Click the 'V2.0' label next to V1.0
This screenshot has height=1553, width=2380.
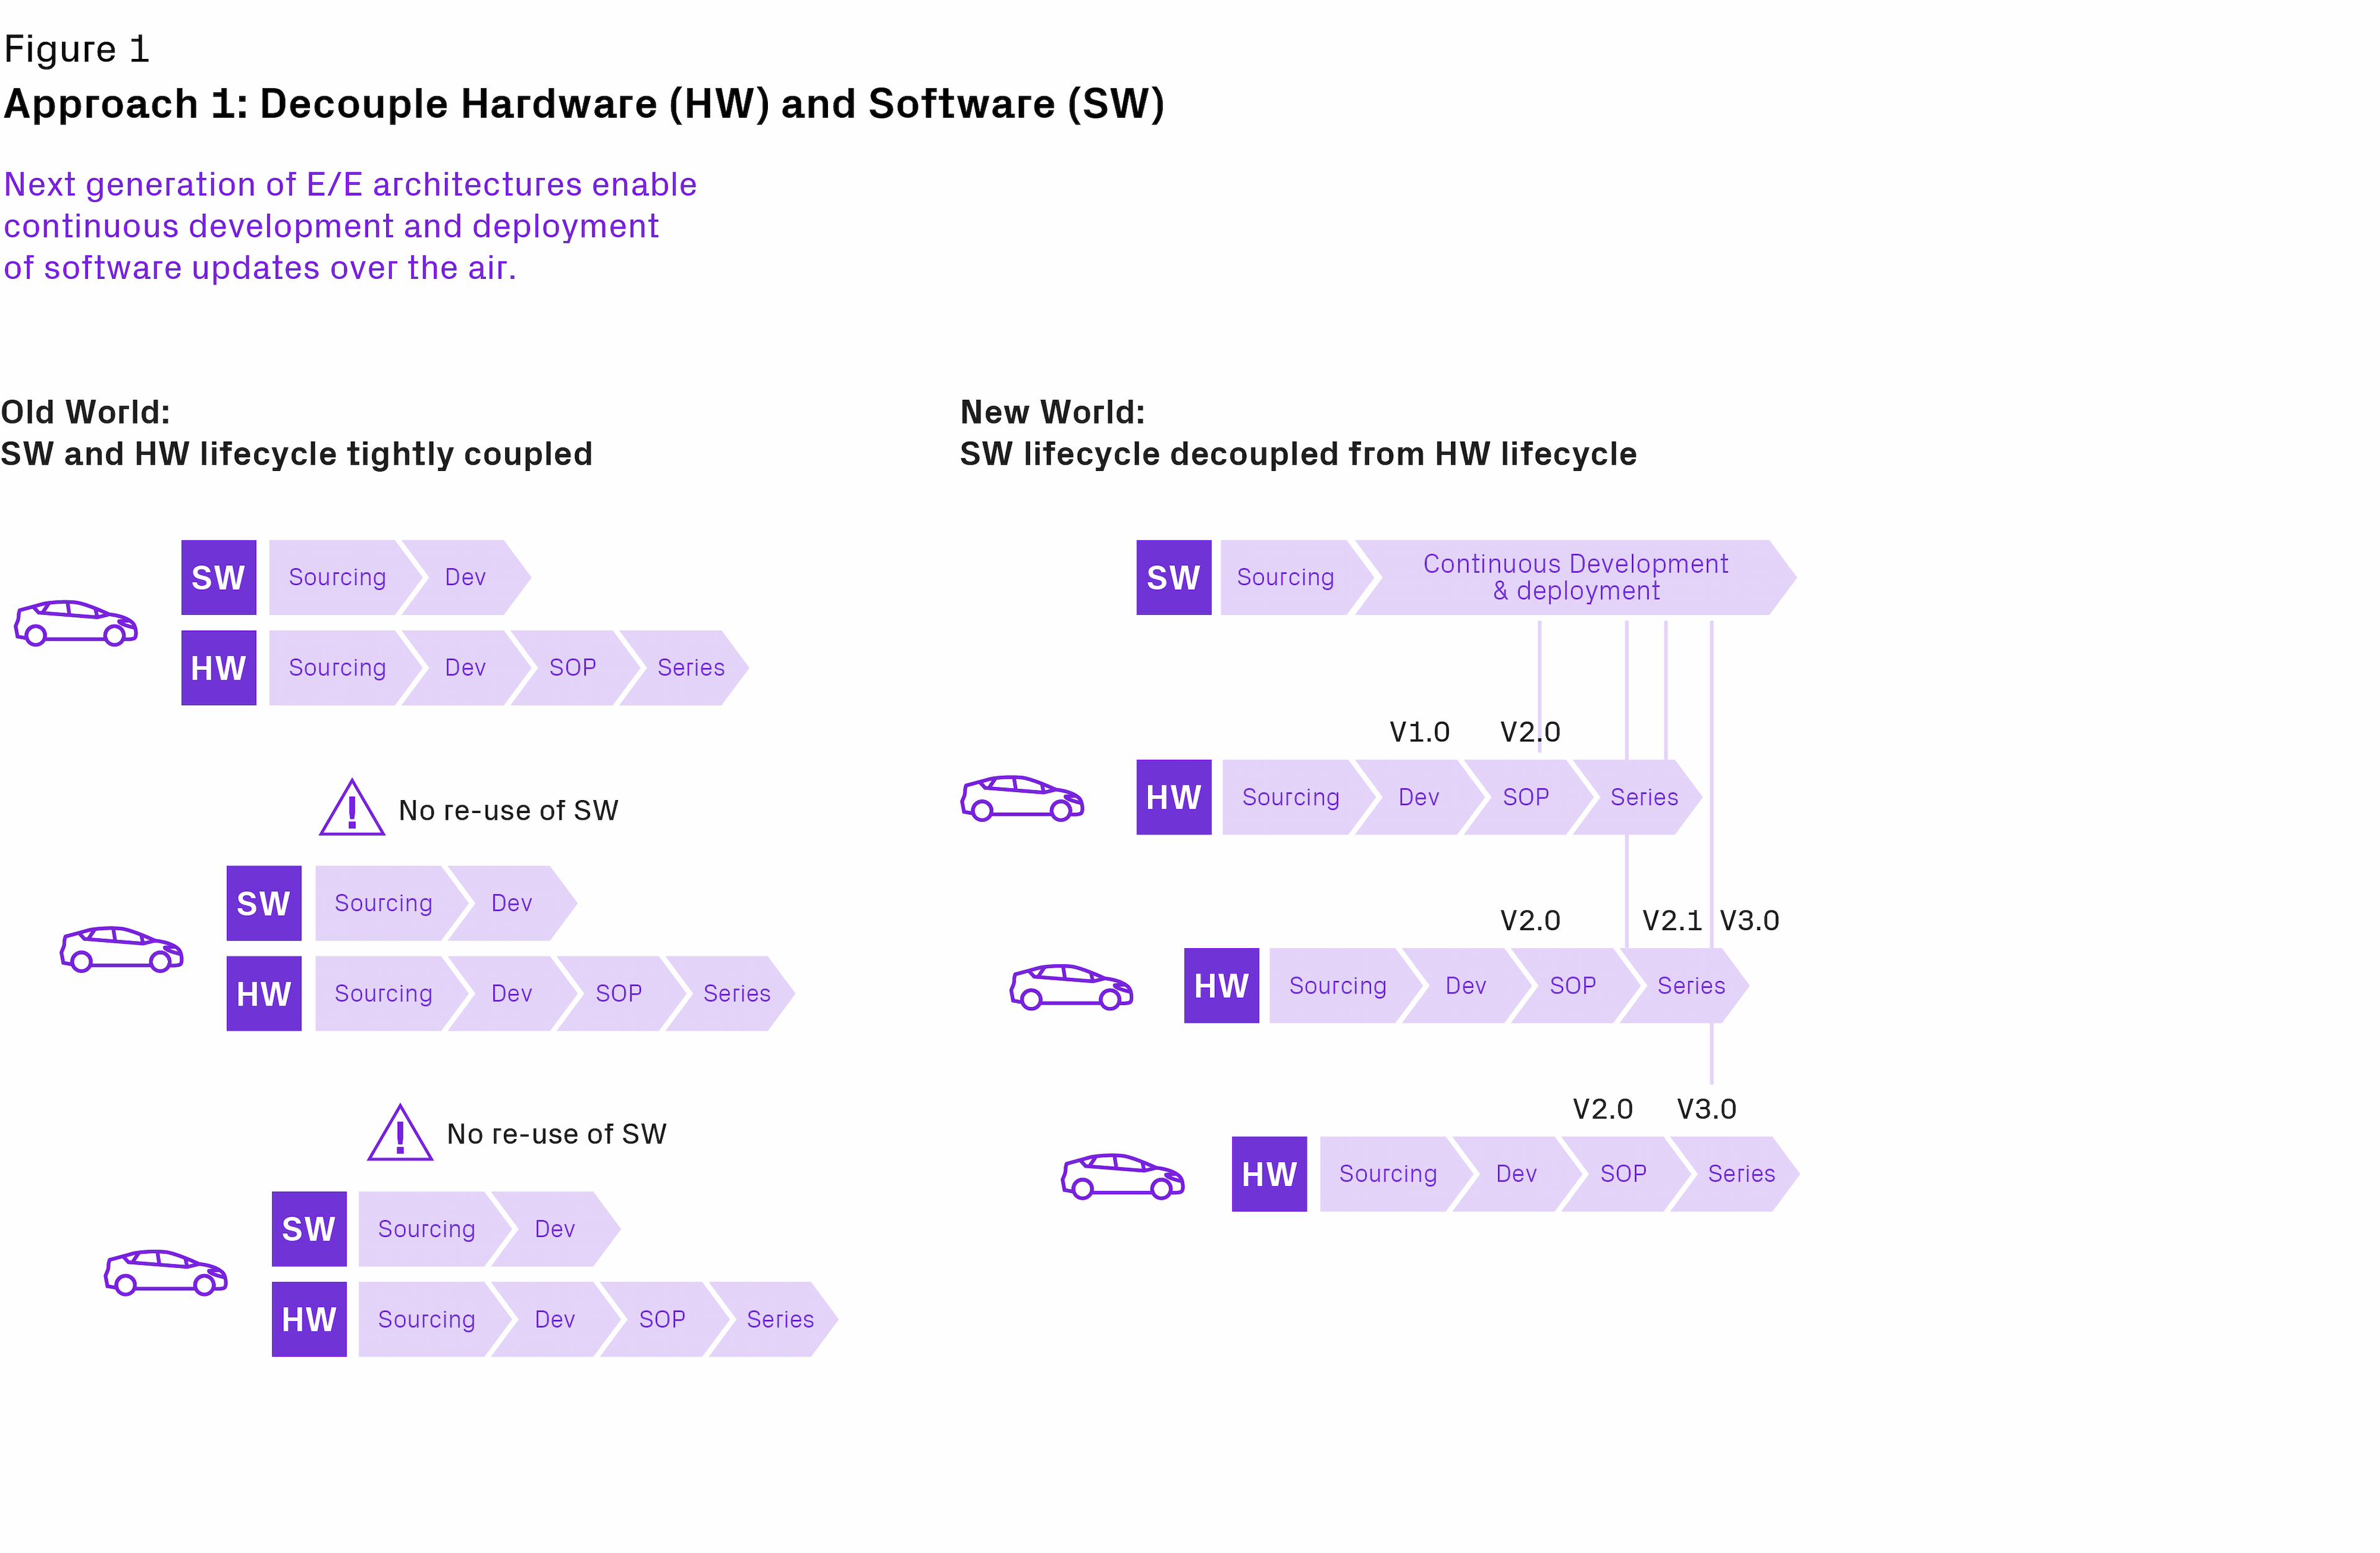[x=1531, y=732]
